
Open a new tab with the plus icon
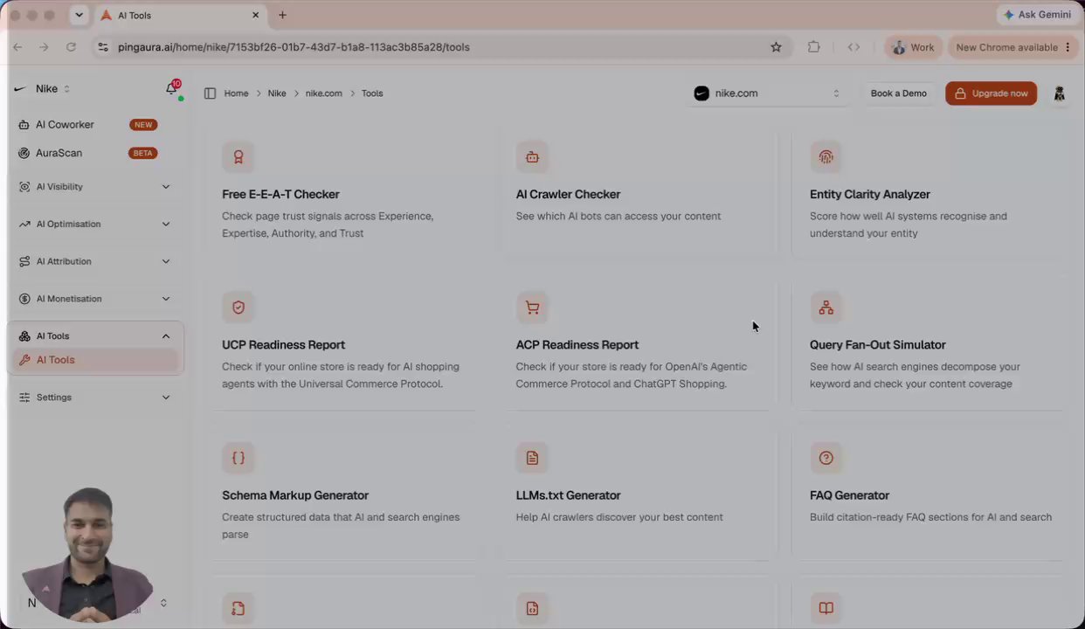coord(282,15)
